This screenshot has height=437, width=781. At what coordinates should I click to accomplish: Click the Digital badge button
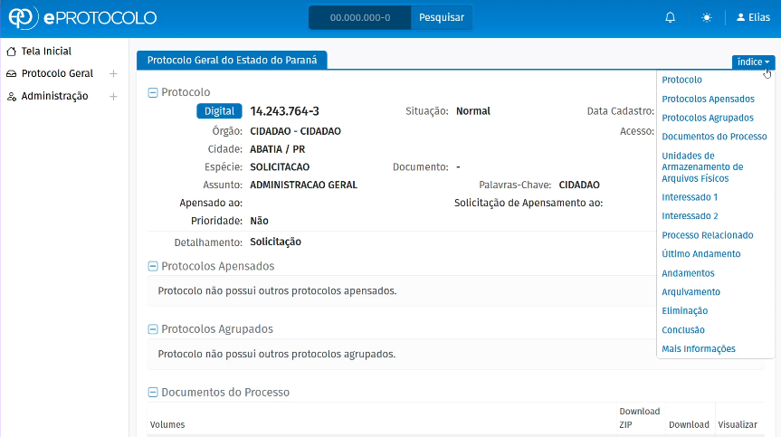pos(219,111)
